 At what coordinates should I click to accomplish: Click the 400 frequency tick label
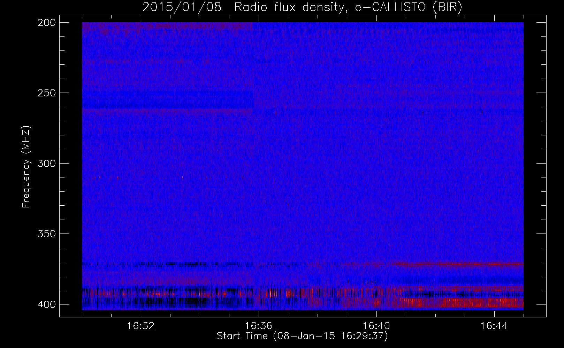click(x=46, y=304)
